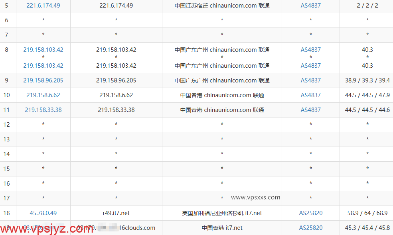Click the AS25820 link in hop 18 row

(x=310, y=213)
